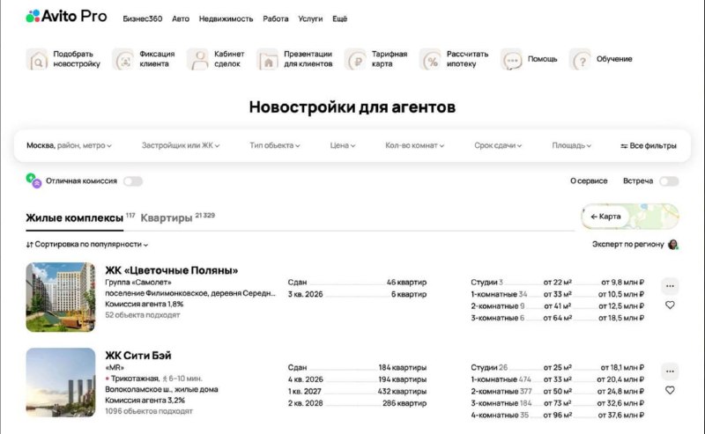Open Тарифная карта ruble icon
The height and width of the screenshot is (434, 705).
pos(356,59)
